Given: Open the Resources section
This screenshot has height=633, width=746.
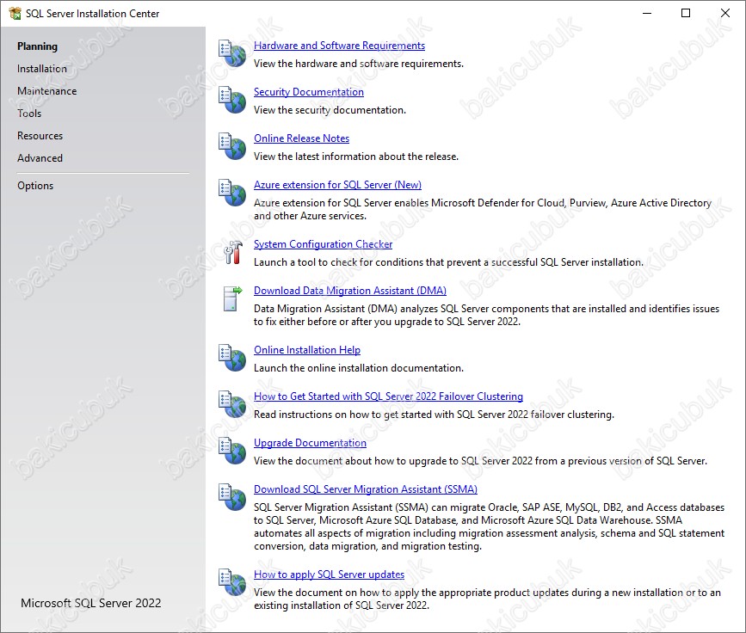Looking at the screenshot, I should click(x=40, y=136).
